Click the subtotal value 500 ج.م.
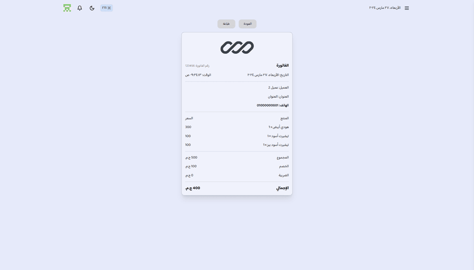This screenshot has height=270, width=474. pyautogui.click(x=191, y=158)
